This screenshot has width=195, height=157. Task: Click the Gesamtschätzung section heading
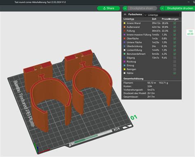[133, 78]
